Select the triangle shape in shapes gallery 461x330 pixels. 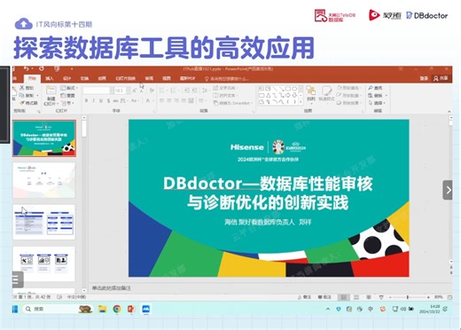(268, 96)
